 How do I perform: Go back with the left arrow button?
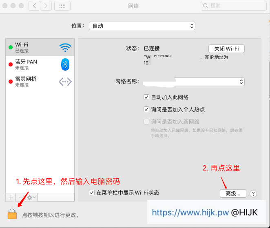34,6
